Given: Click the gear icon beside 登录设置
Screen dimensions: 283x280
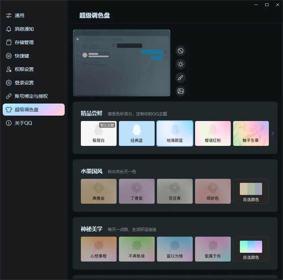Looking at the screenshot, I should 9,83.
